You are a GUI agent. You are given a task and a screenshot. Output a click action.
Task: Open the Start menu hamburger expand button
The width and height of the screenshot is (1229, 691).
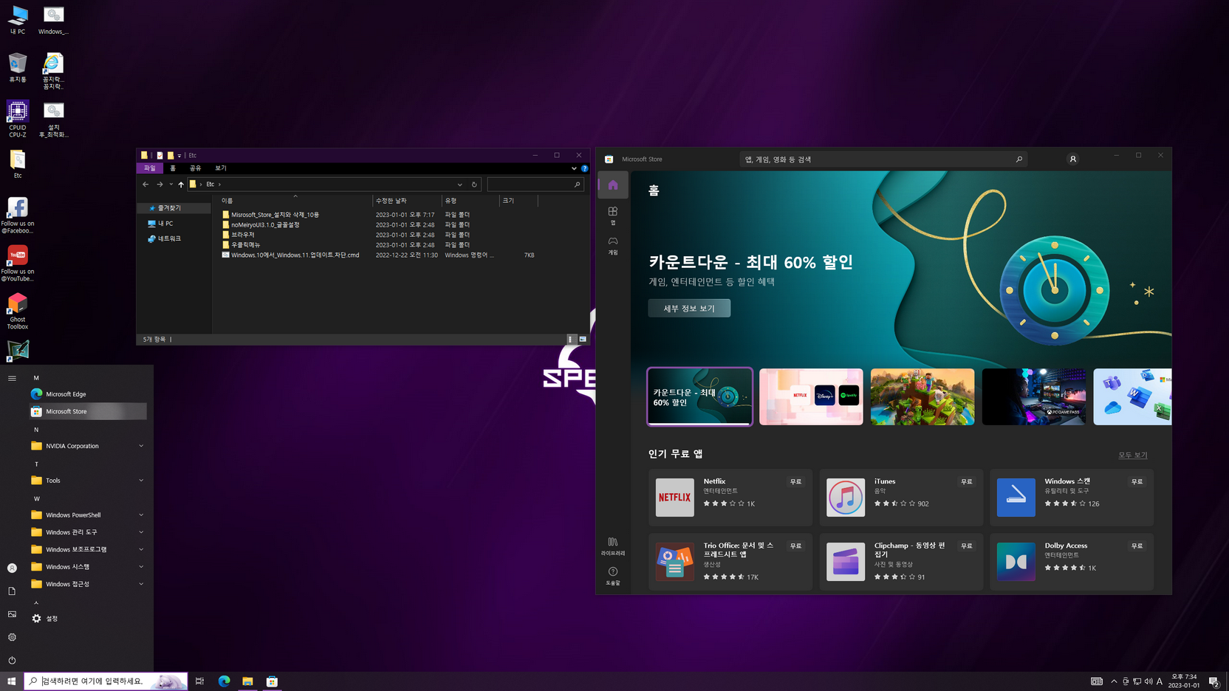[x=12, y=378]
